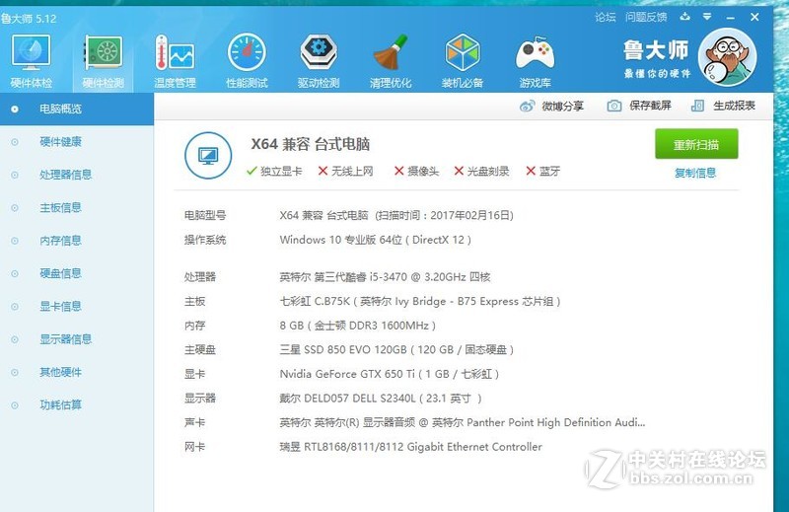Click the 独立显卡 checkmark status
Image resolution: width=789 pixels, height=512 pixels.
[x=274, y=172]
